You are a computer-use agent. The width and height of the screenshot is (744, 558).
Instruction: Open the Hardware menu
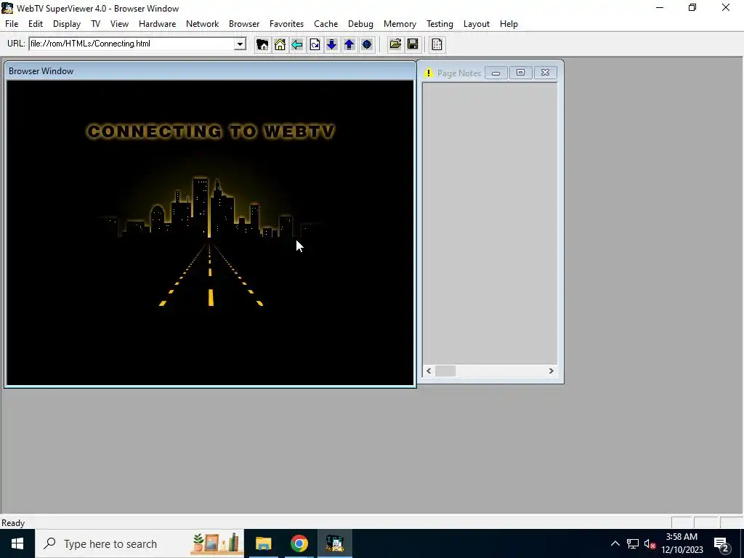pyautogui.click(x=157, y=24)
